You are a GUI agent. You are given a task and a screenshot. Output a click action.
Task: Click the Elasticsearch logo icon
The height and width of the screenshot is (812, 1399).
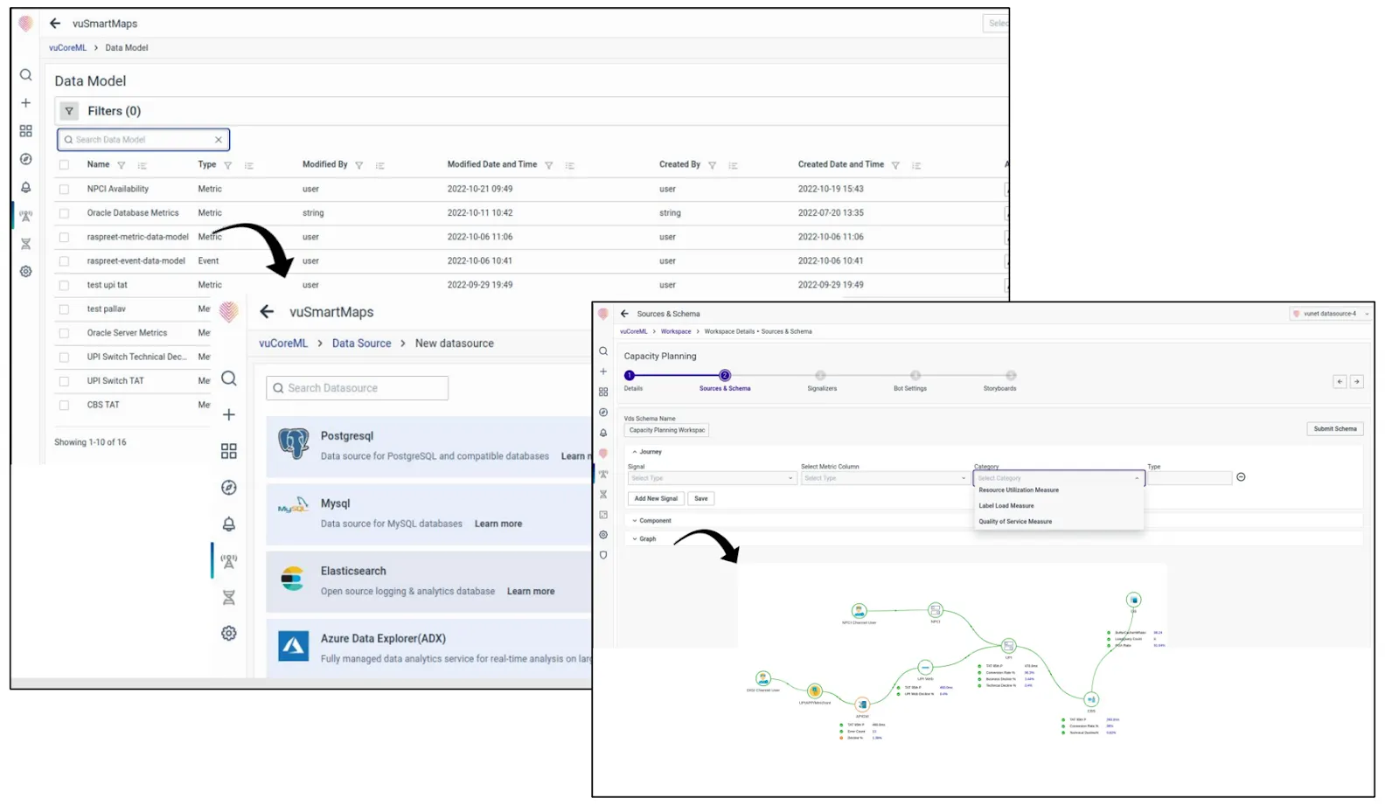click(292, 579)
